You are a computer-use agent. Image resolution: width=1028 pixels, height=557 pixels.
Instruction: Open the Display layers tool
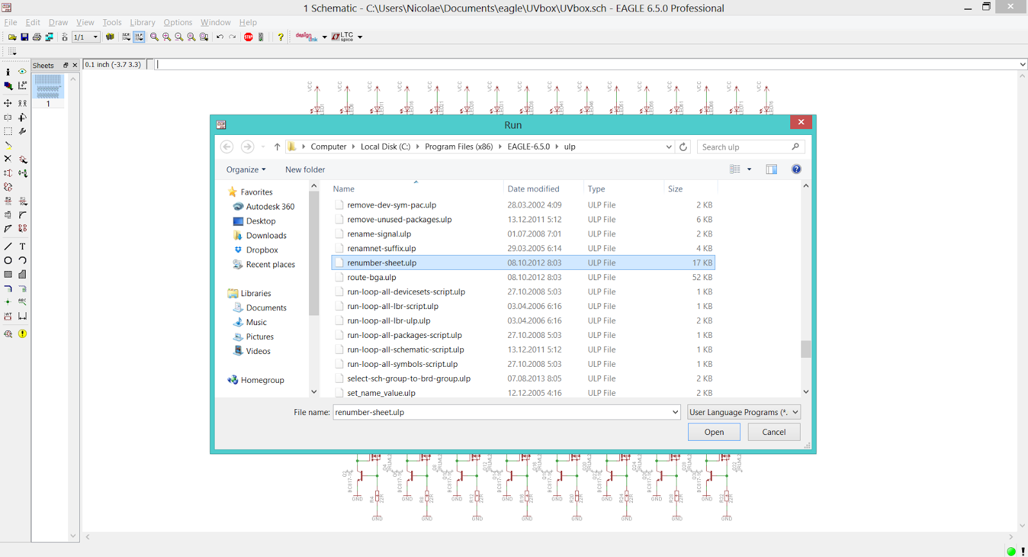[8, 85]
